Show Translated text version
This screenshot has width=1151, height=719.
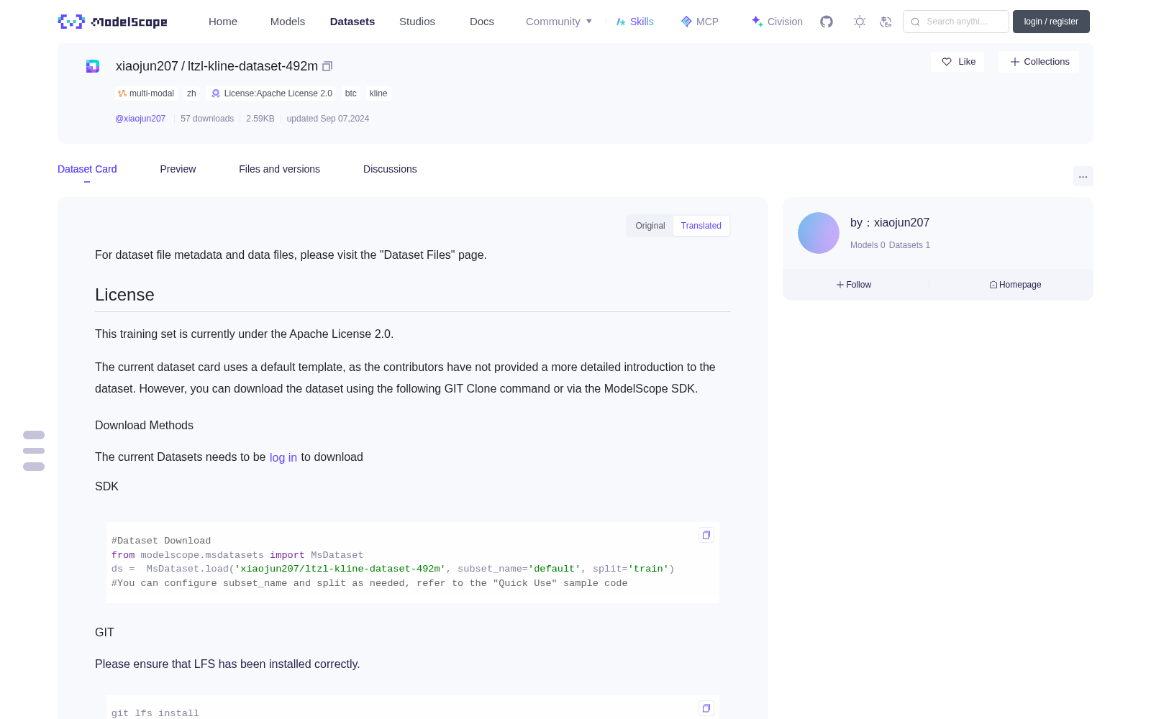click(701, 226)
